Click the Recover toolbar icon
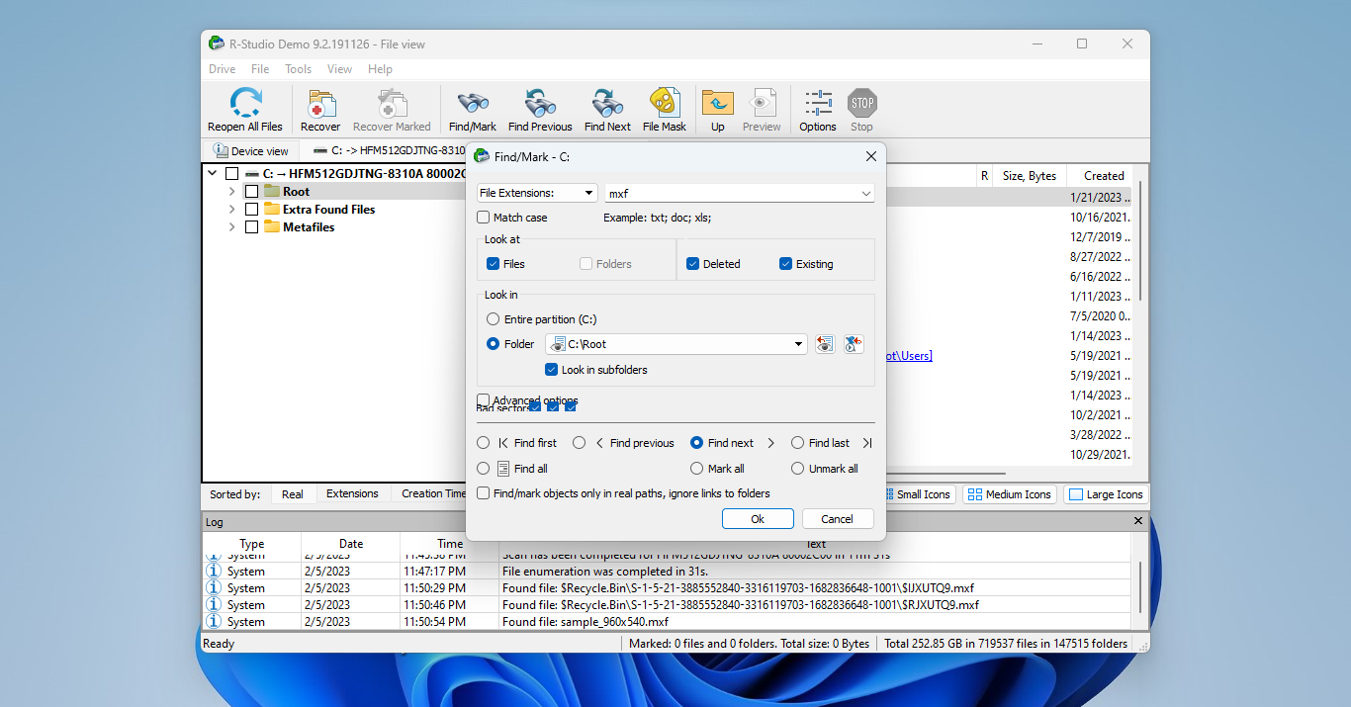The width and height of the screenshot is (1351, 707). tap(320, 103)
